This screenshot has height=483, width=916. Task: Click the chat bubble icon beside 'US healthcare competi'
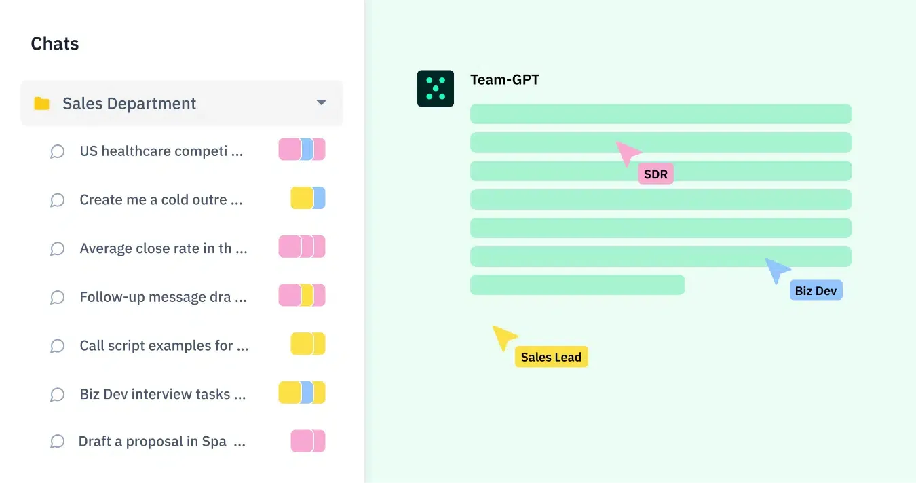point(58,151)
